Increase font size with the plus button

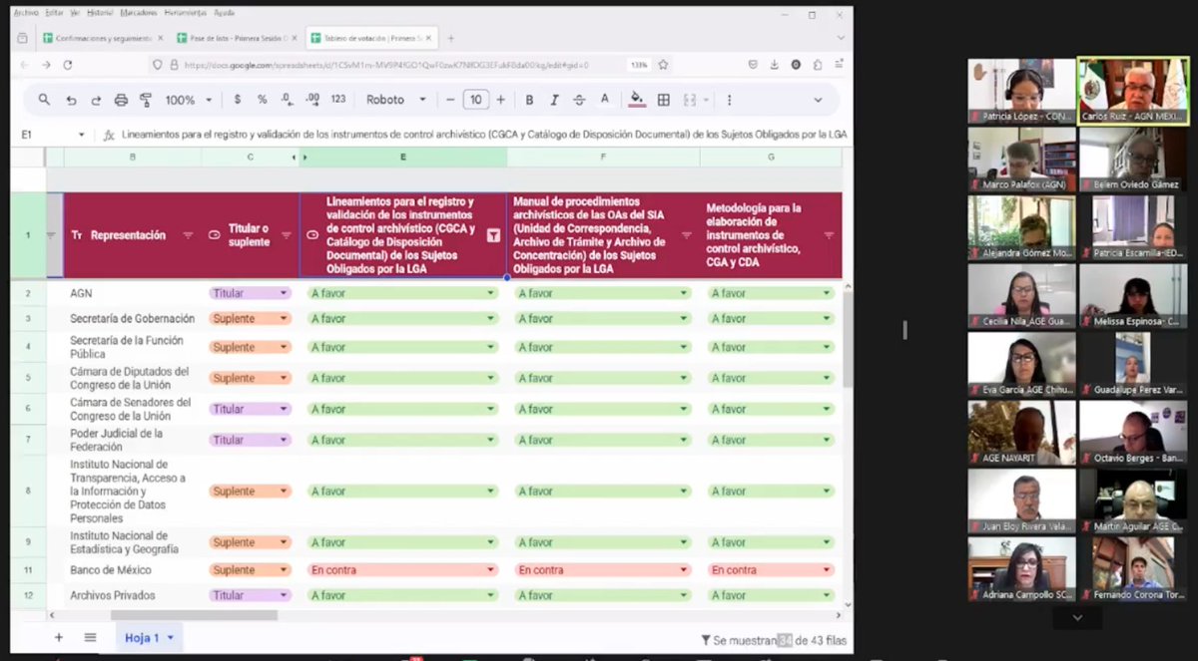(x=500, y=100)
